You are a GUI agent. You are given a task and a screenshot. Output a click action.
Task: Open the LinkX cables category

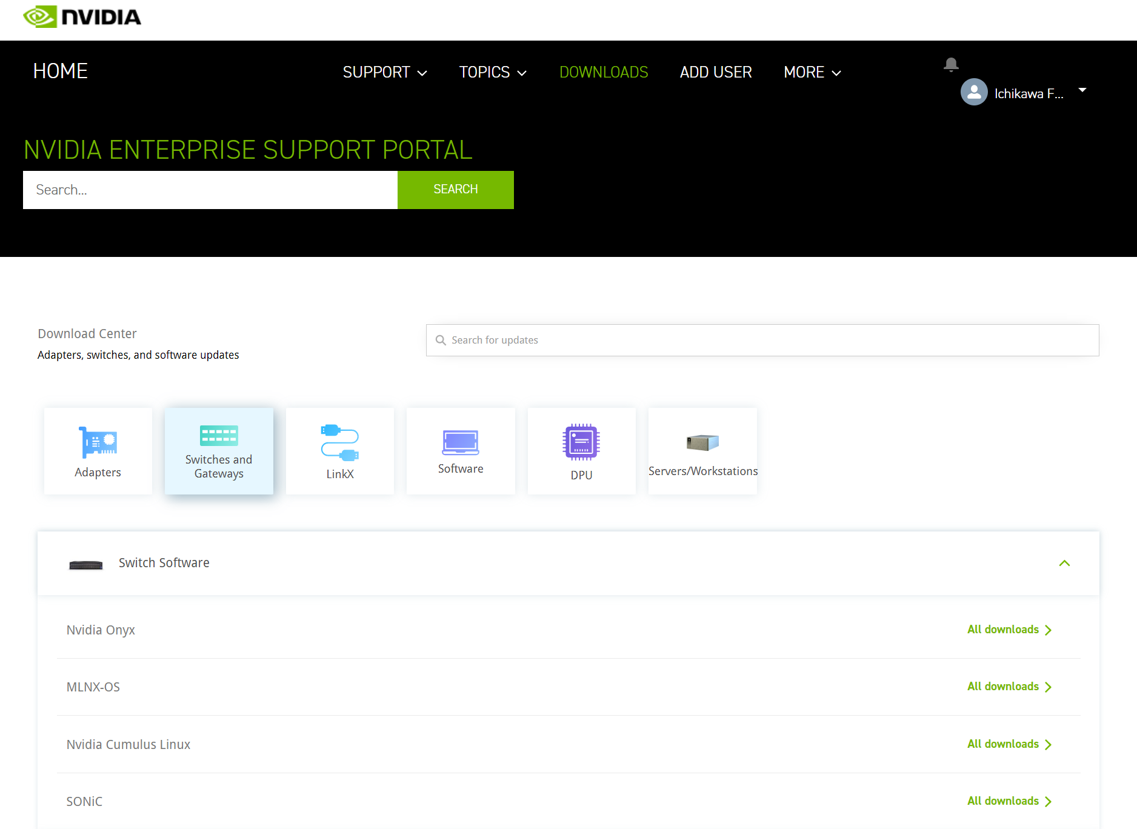pos(339,451)
